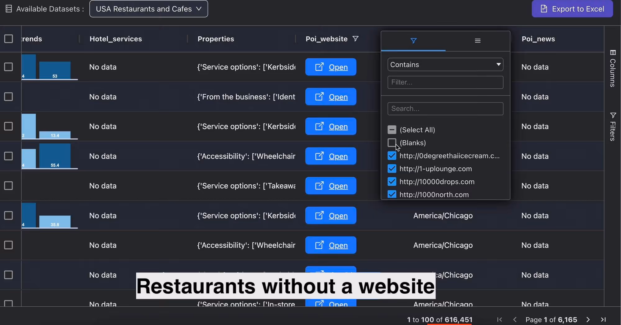Open the Filters side panel
Viewport: 621px width, 325px height.
613,127
